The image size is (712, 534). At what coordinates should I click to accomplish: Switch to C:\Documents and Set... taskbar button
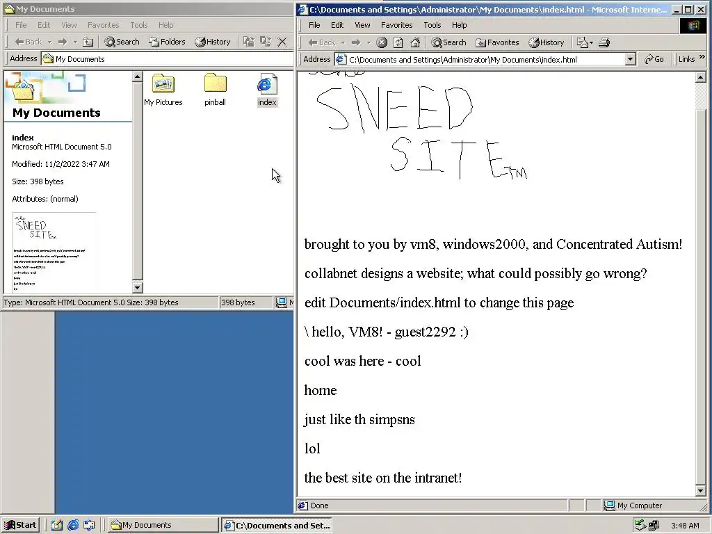277,526
